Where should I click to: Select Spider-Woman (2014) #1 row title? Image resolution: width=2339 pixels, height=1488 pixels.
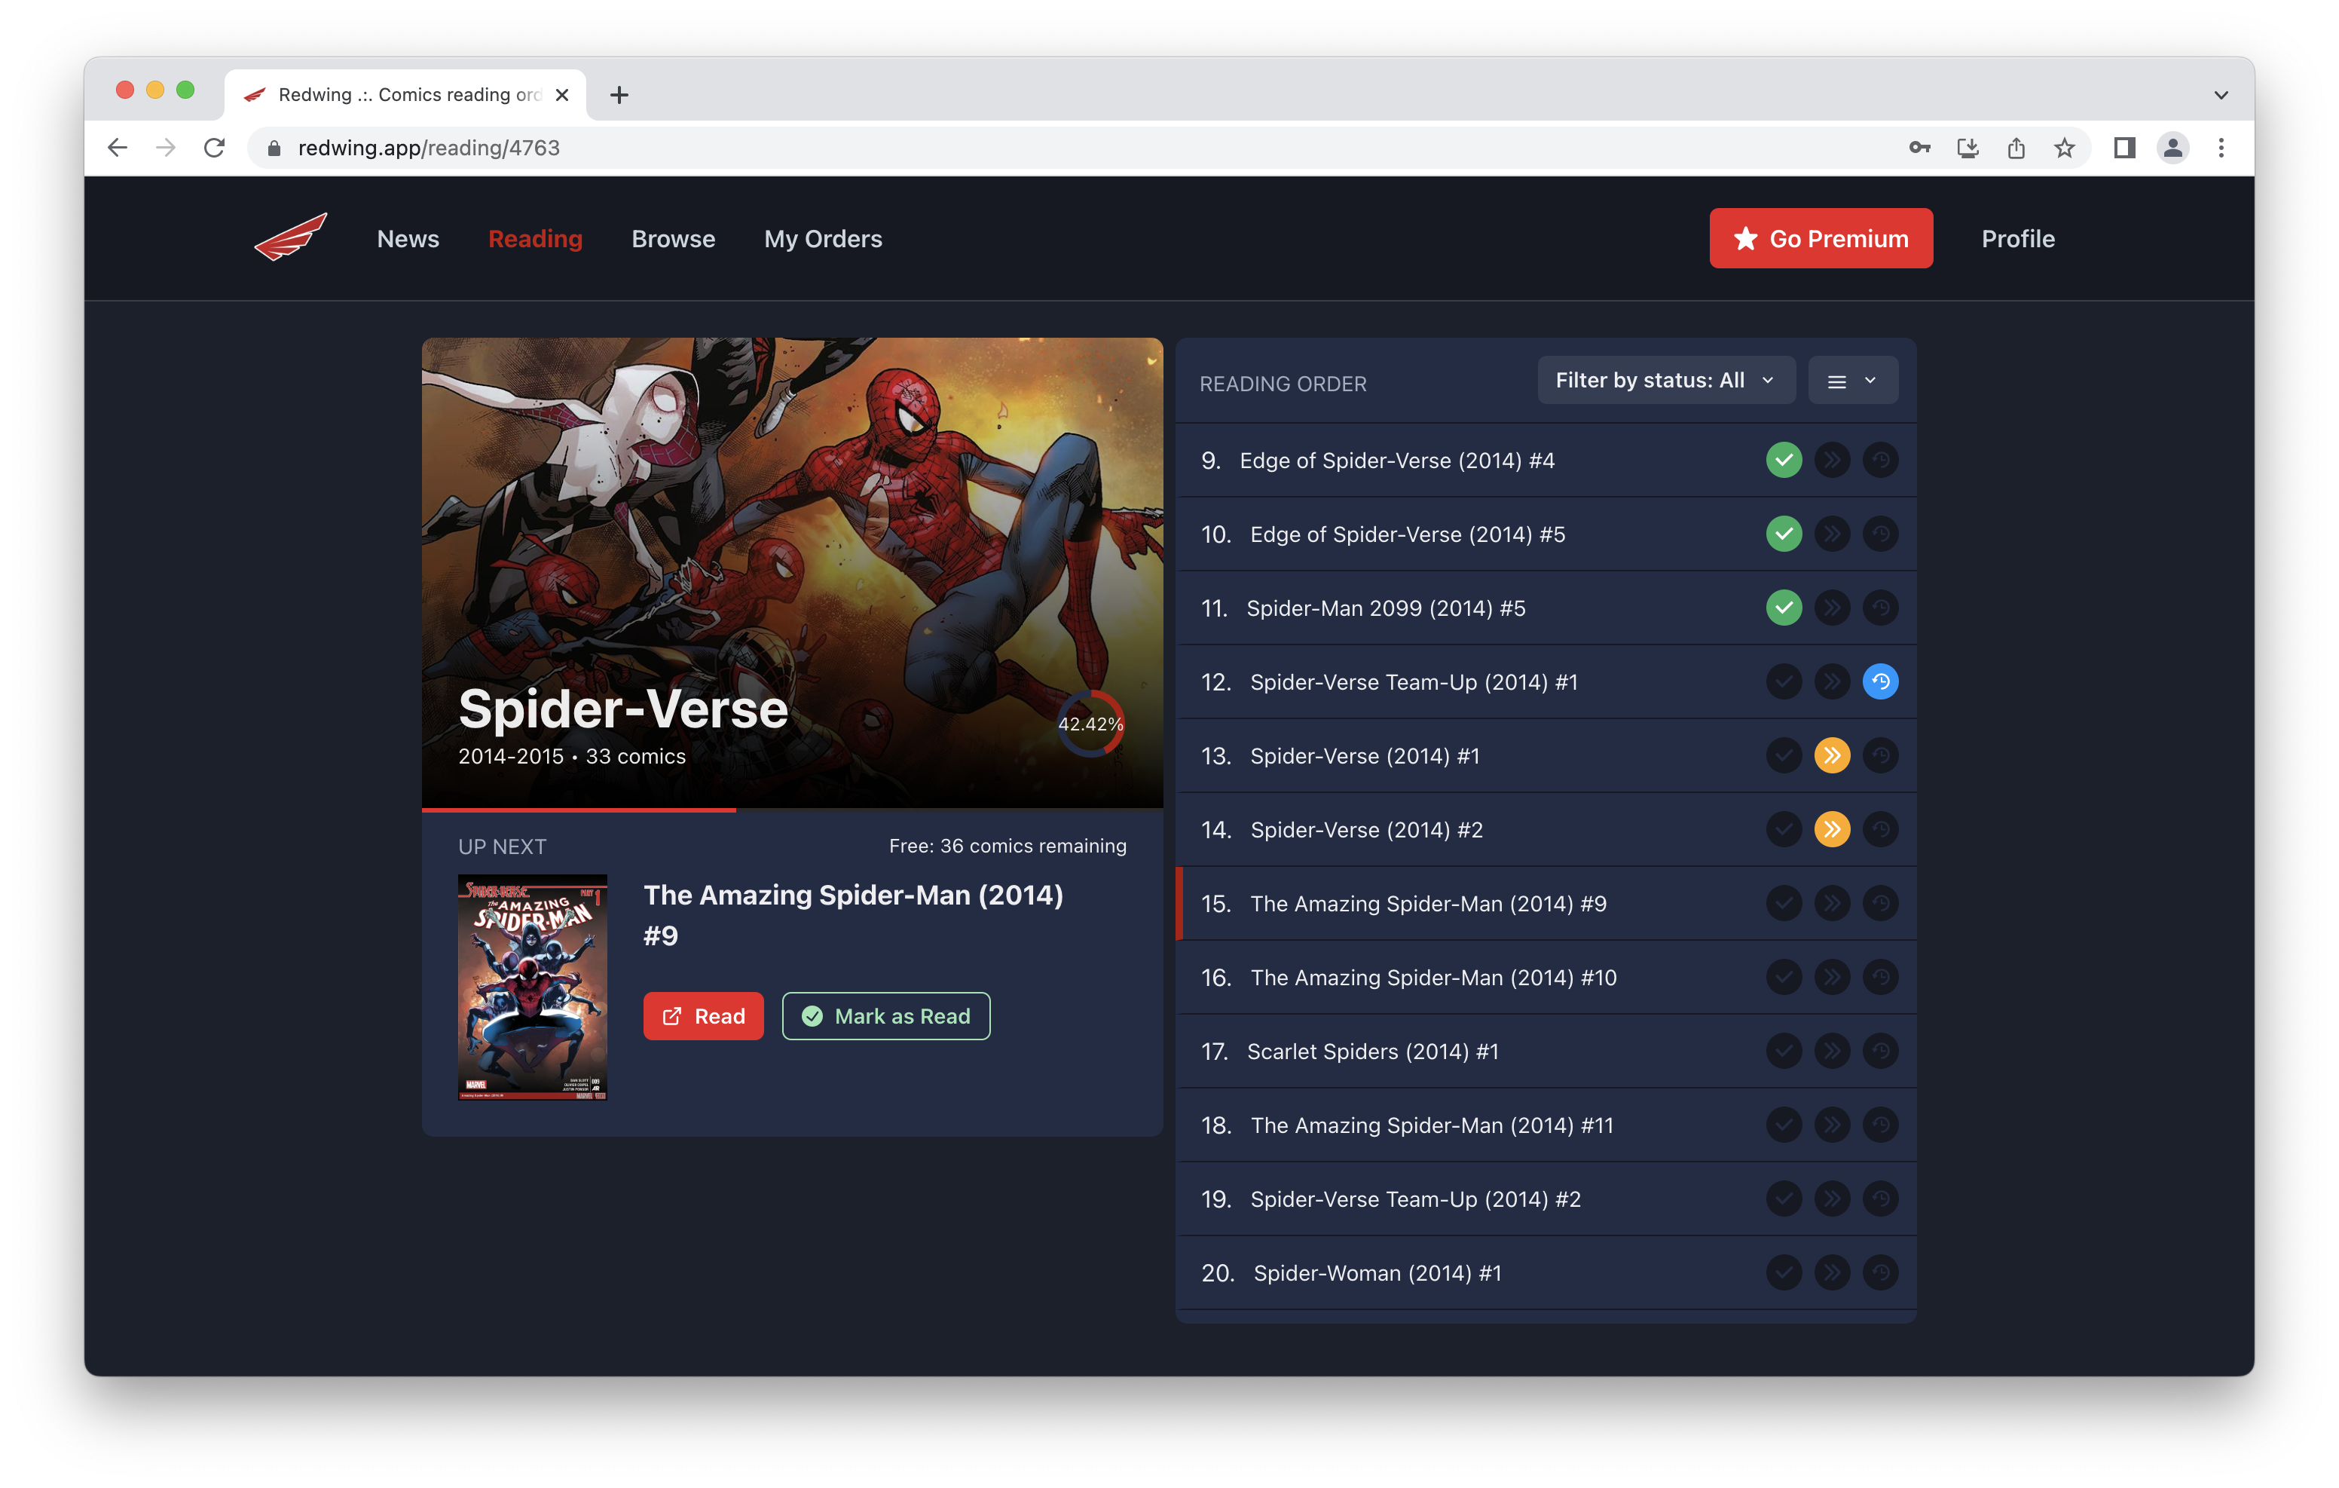pos(1377,1272)
